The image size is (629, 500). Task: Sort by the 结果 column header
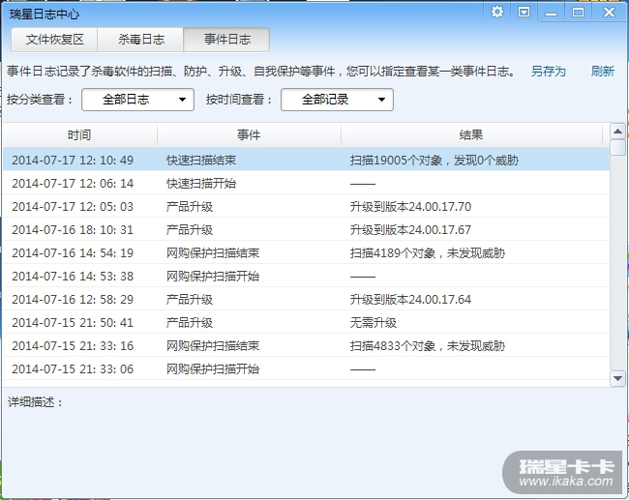click(471, 134)
